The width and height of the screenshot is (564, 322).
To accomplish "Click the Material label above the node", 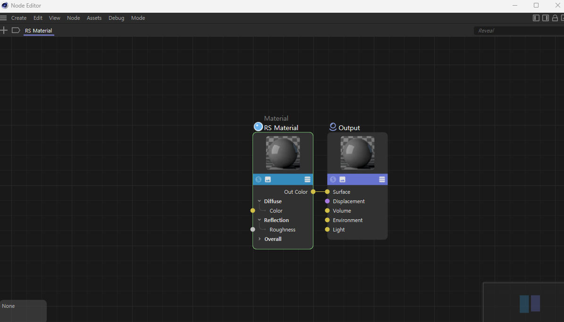I will click(276, 119).
